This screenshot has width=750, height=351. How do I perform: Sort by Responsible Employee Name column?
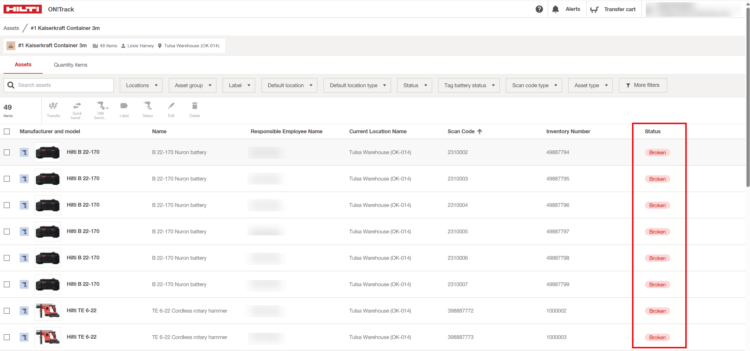(286, 131)
